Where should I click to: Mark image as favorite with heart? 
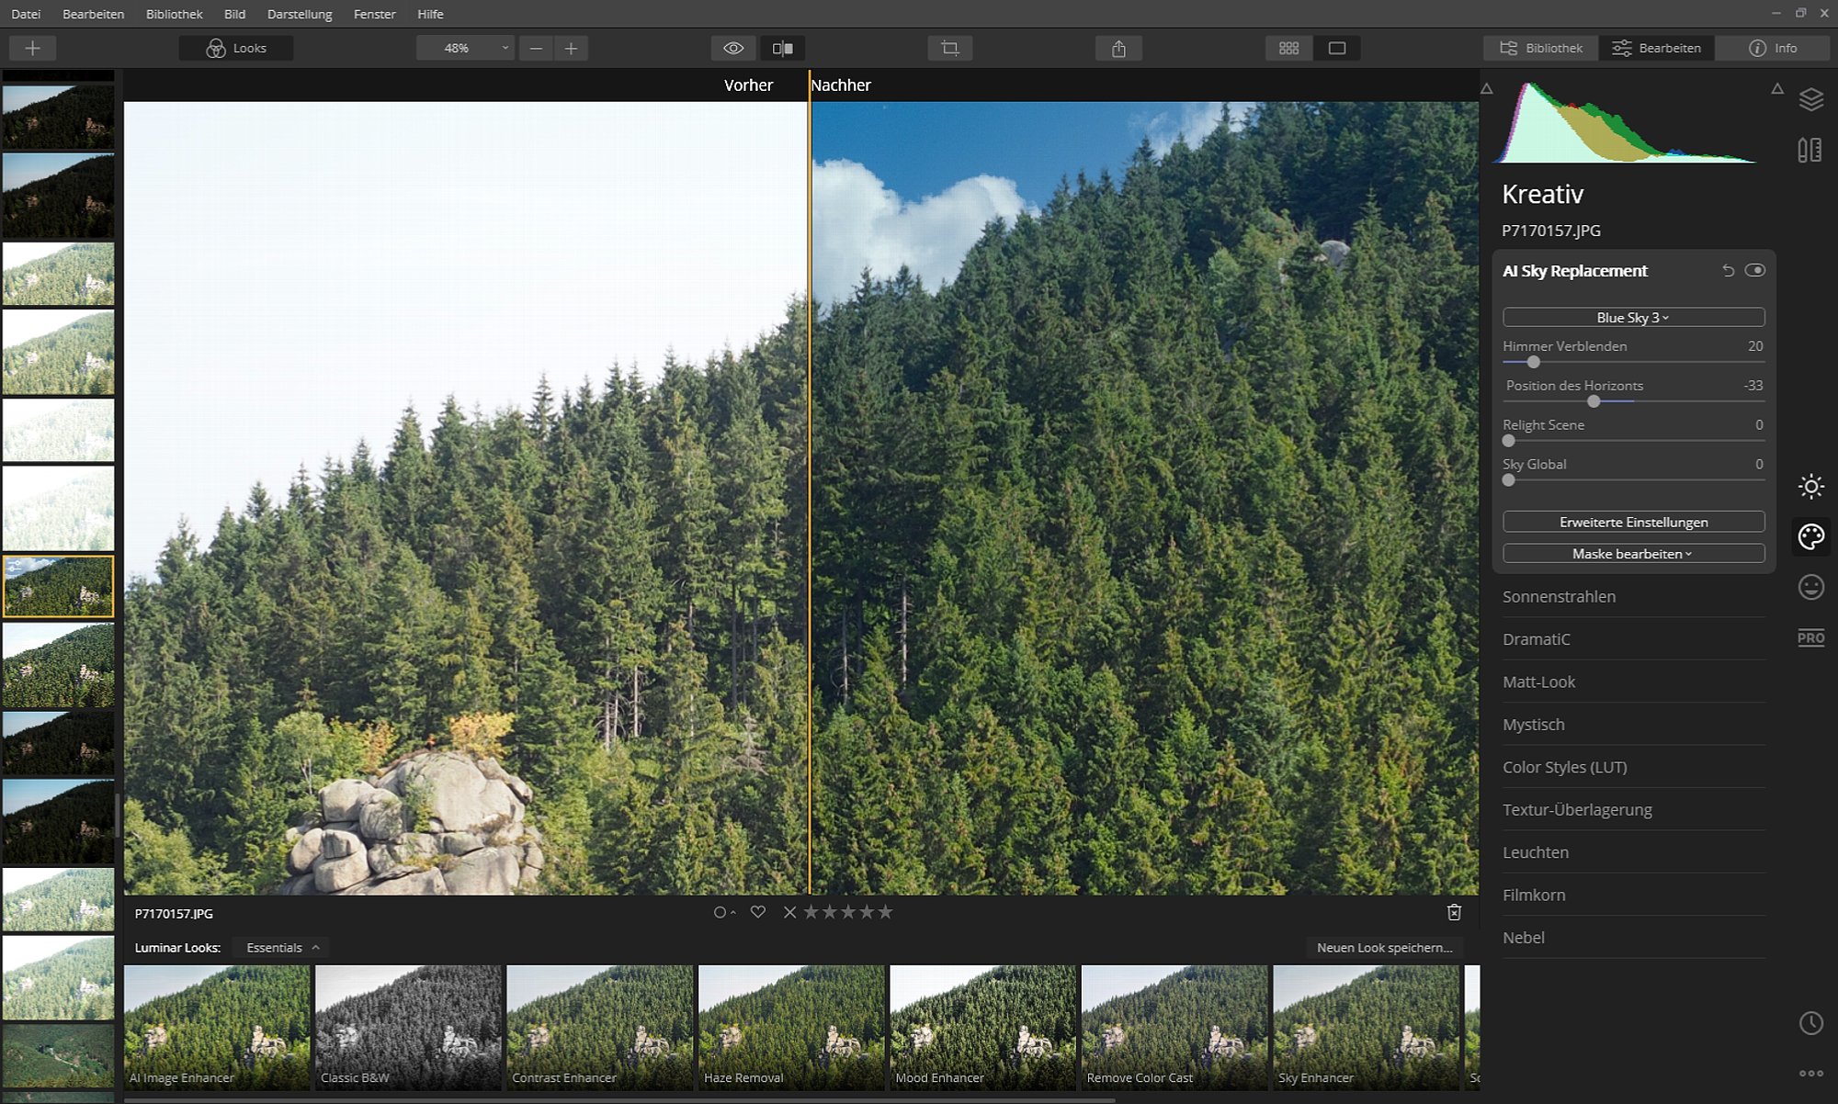pyautogui.click(x=757, y=912)
